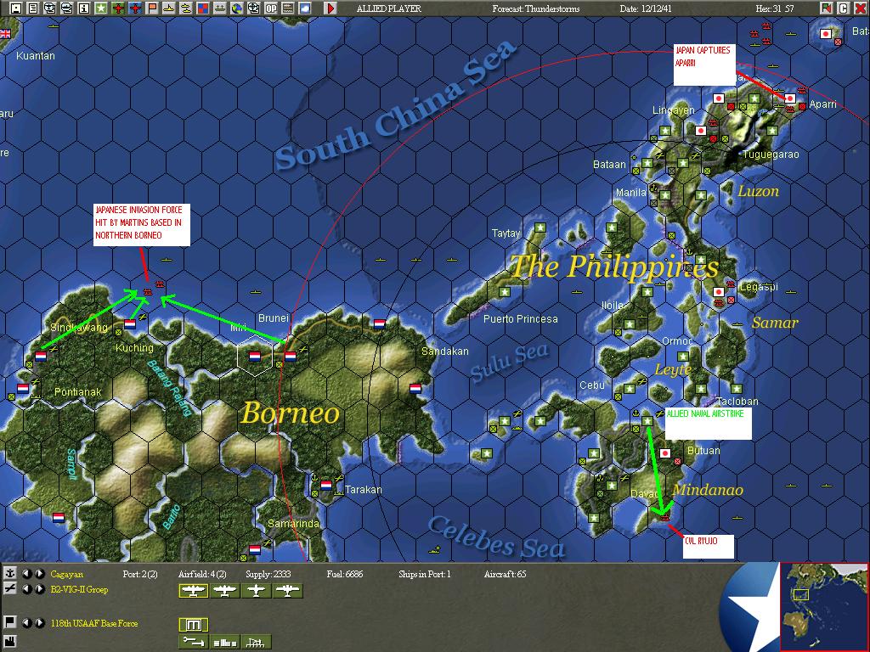Click the 'Fuel: 6686' readout
Screen dimensions: 870x652
tap(345, 574)
